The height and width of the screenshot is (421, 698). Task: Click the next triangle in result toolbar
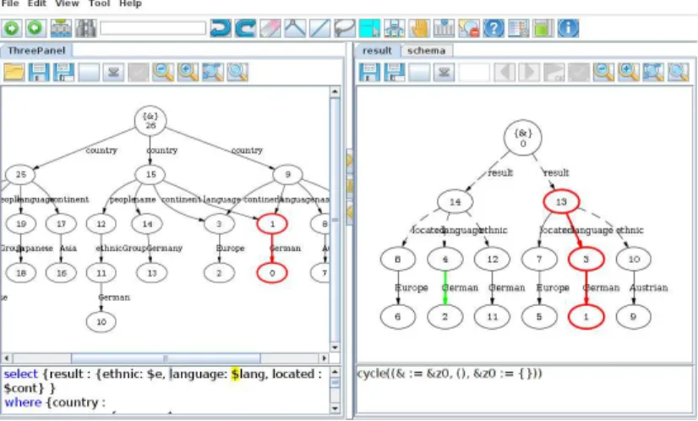529,72
